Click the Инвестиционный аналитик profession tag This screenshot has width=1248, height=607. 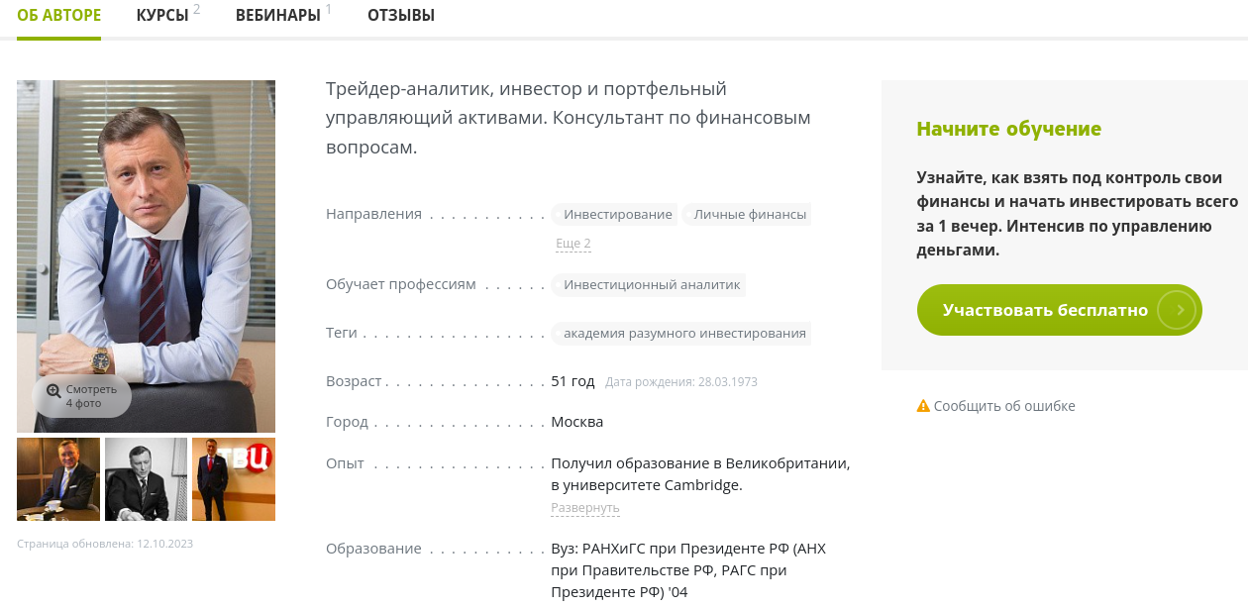652,284
